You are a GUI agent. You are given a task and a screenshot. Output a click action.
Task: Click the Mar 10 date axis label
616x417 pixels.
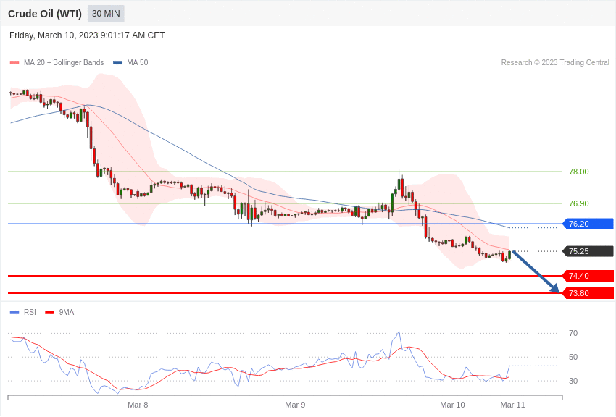[x=452, y=405]
